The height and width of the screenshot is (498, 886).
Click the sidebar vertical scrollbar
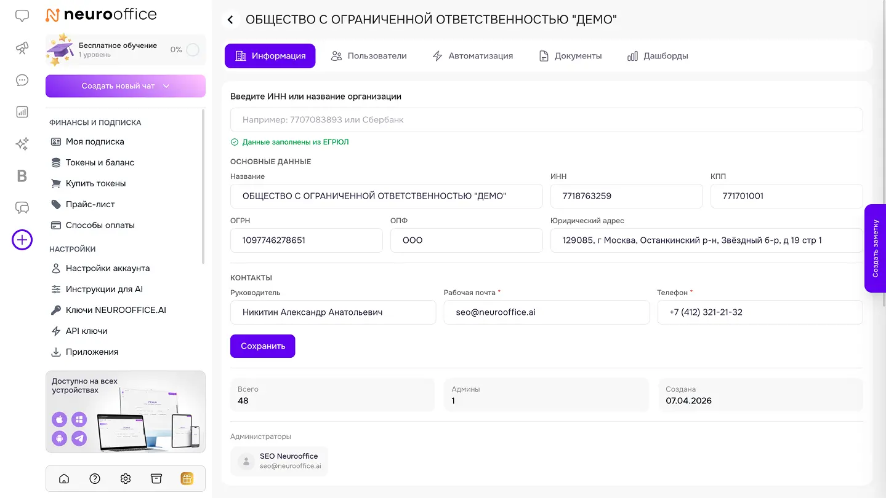point(203,186)
